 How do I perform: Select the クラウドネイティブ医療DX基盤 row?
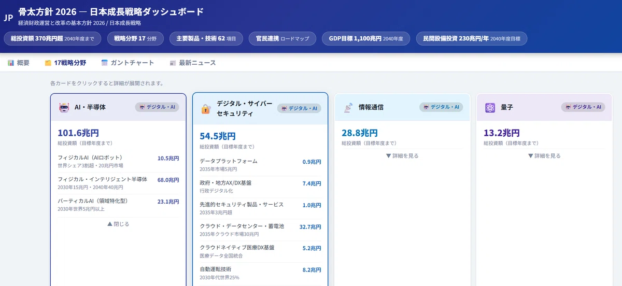click(x=260, y=251)
